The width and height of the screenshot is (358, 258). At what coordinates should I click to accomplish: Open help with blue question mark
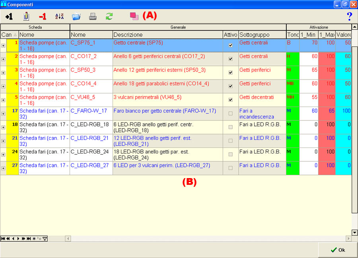(349, 16)
